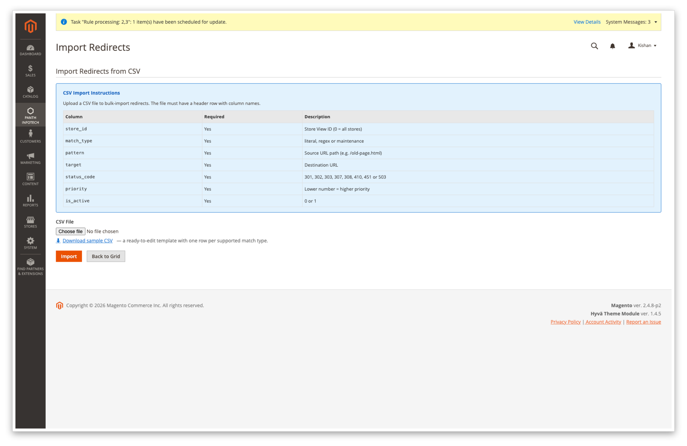Image resolution: width=687 pixels, height=446 pixels.
Task: Click the Magento logo
Action: click(x=30, y=26)
